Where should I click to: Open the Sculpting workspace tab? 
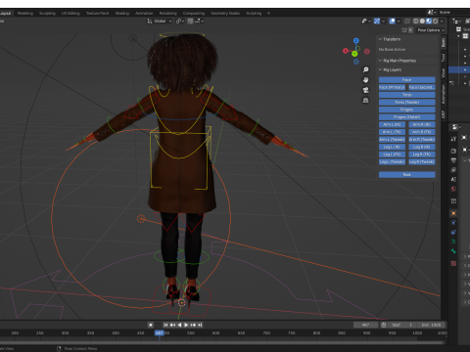point(47,13)
